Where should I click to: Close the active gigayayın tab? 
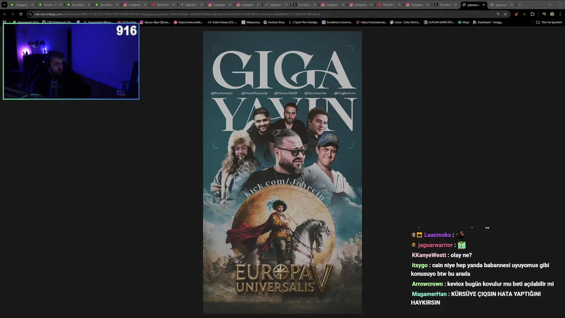pos(484,5)
